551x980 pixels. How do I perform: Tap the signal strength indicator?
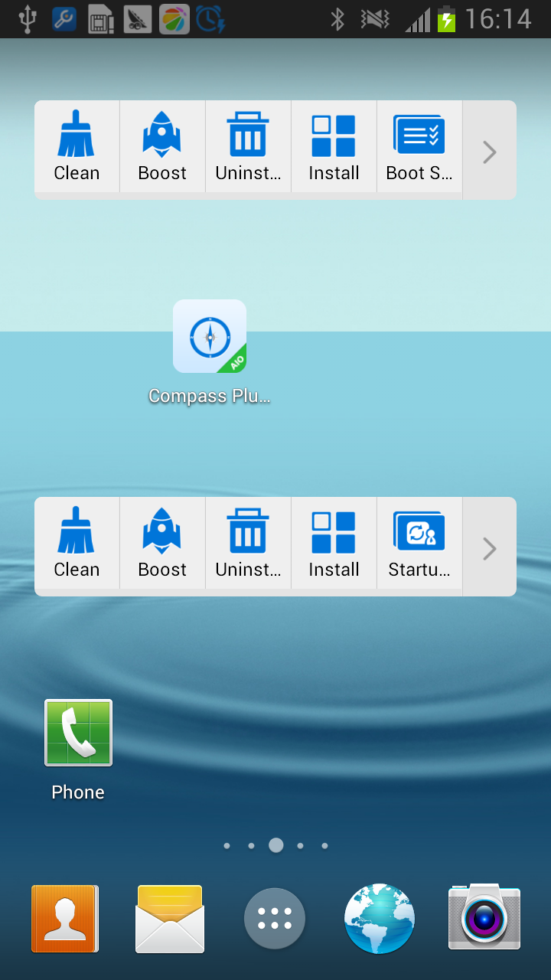417,19
